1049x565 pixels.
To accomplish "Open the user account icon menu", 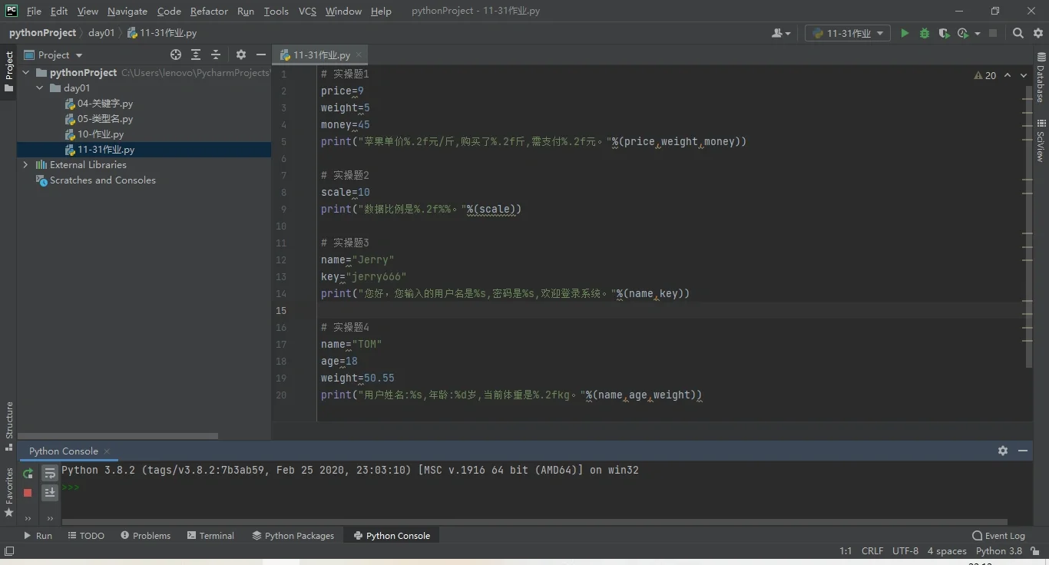I will point(781,33).
